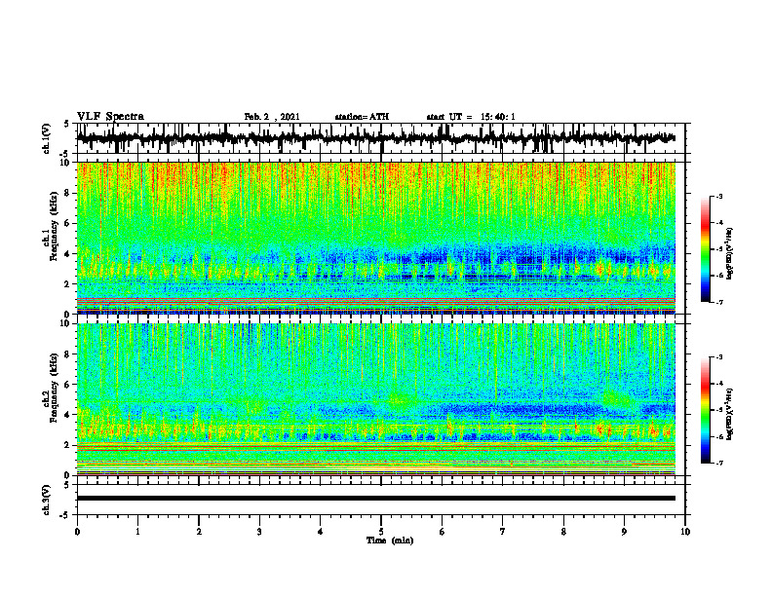Image resolution: width=772 pixels, height=596 pixels.
Task: Click the time axis tick label "2"
Action: pos(199,532)
